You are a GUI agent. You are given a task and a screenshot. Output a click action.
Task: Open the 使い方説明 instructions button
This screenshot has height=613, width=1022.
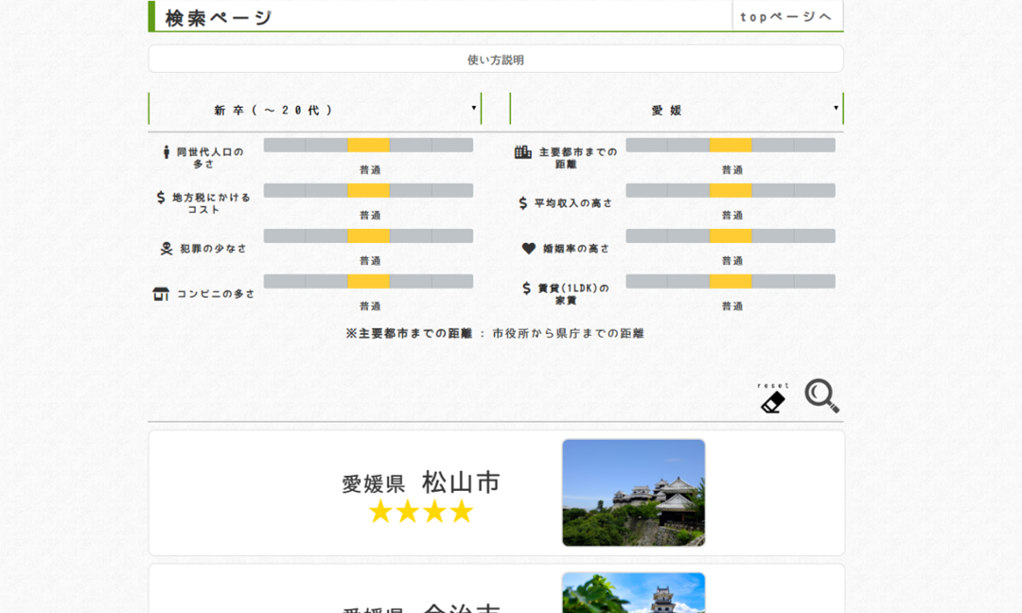click(495, 60)
